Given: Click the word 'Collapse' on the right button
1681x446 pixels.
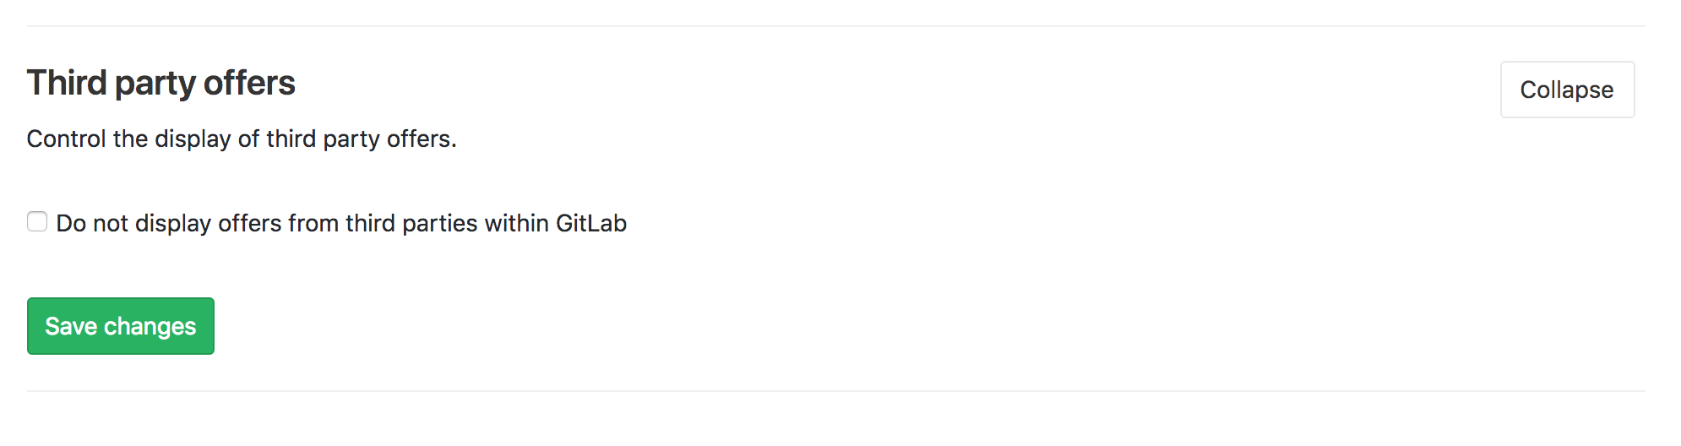Looking at the screenshot, I should 1567,90.
